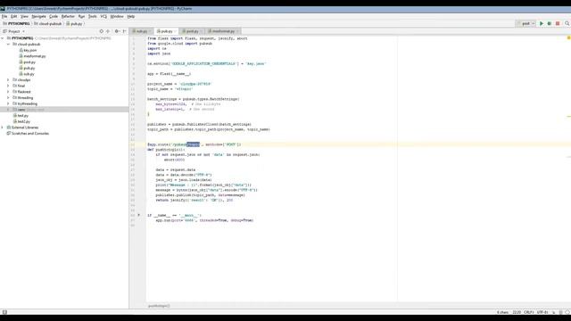Open Project panel settings gear
This screenshot has width=571, height=321.
point(117,31)
